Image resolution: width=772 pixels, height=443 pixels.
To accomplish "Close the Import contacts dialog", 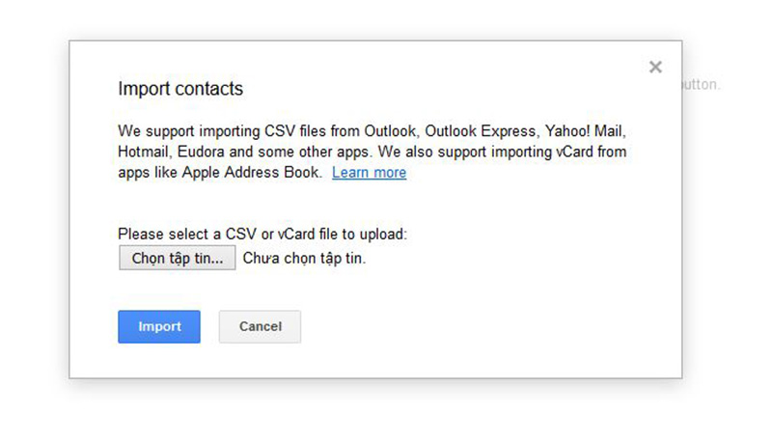I will (655, 68).
